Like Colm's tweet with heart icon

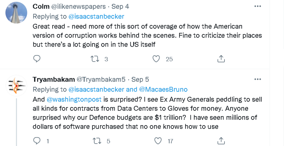(156, 59)
